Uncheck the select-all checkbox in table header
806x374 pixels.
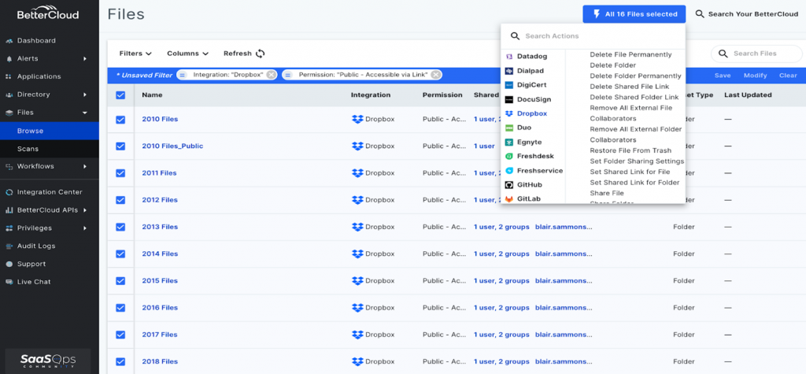[120, 95]
